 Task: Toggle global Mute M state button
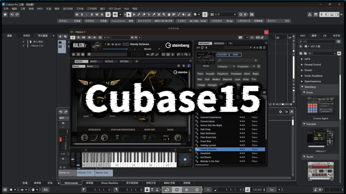(x=77, y=15)
